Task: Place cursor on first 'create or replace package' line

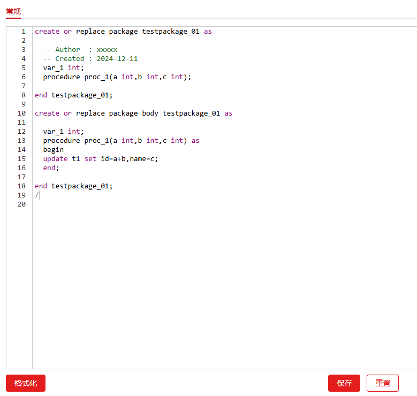Action: [123, 32]
